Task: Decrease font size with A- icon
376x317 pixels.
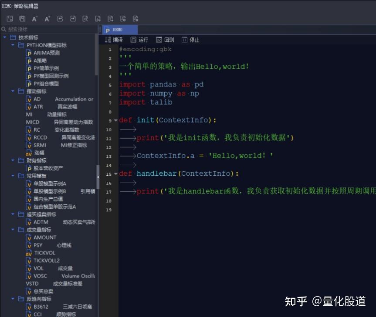Action: (34, 19)
